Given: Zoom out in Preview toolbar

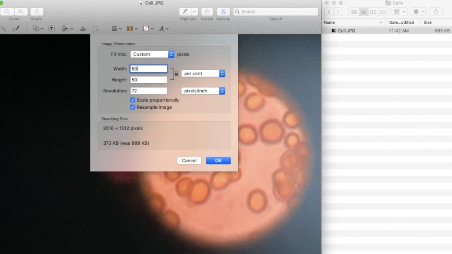Looking at the screenshot, I should (7, 12).
